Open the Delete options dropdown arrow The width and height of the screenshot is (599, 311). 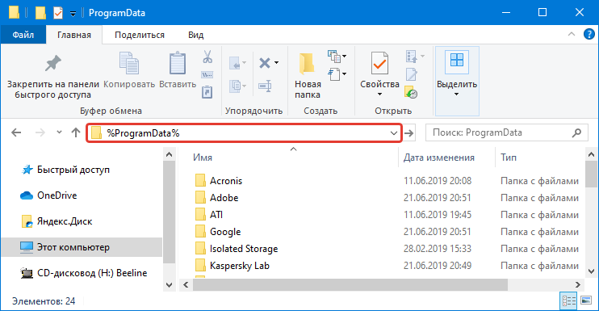[x=277, y=63]
